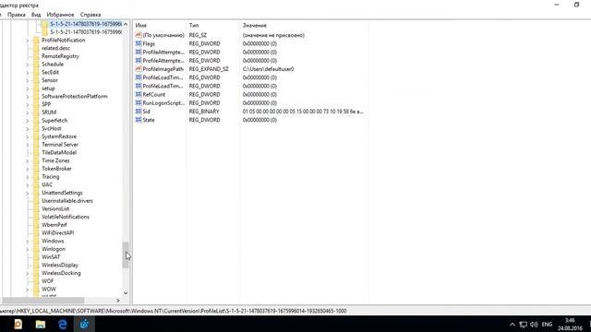
Task: Click the WinSAT folder icon
Action: [x=36, y=257]
